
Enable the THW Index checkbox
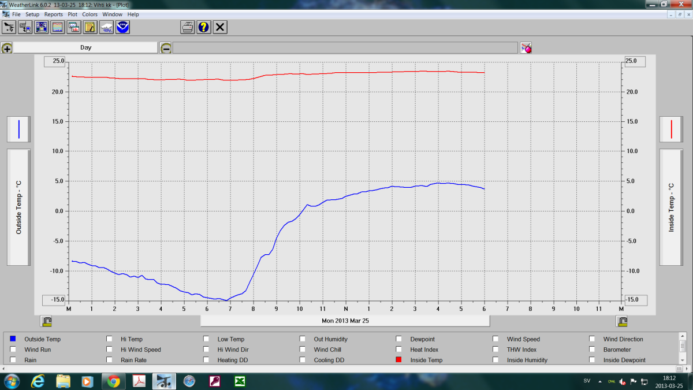tap(495, 350)
